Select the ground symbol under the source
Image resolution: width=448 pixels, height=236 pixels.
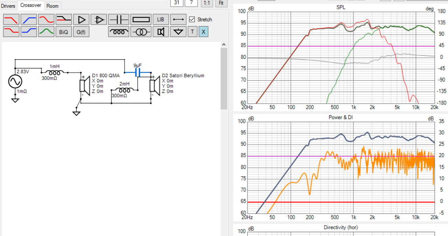coord(15,101)
